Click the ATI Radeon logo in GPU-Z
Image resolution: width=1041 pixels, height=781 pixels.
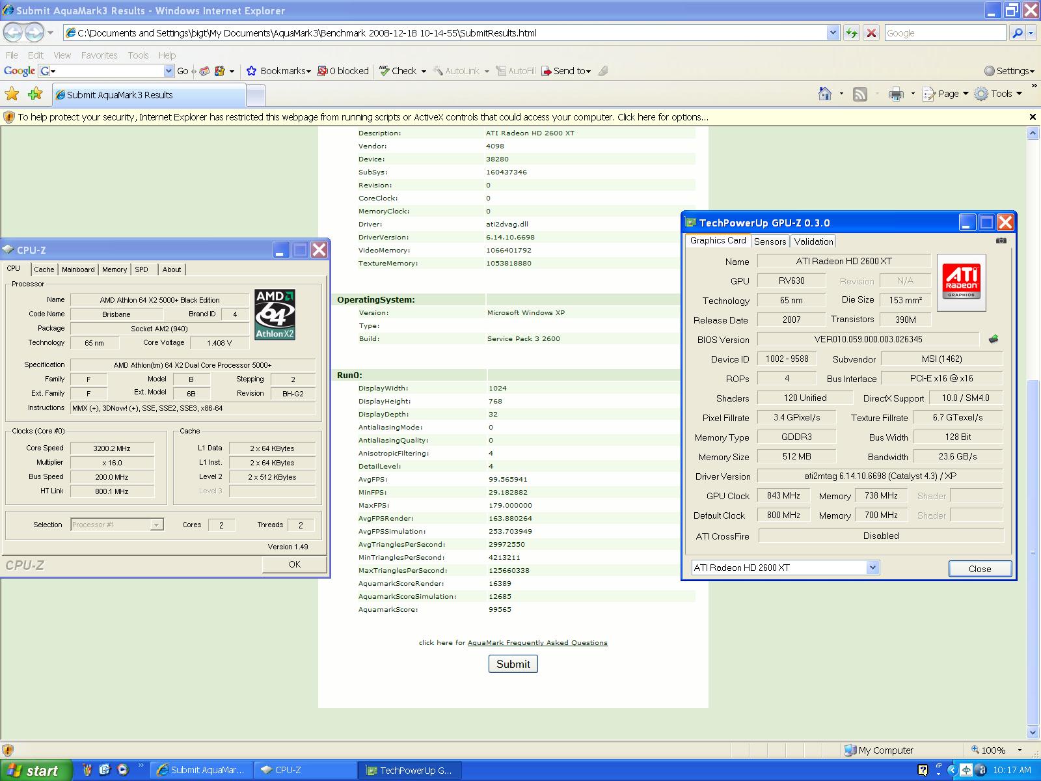(x=961, y=282)
